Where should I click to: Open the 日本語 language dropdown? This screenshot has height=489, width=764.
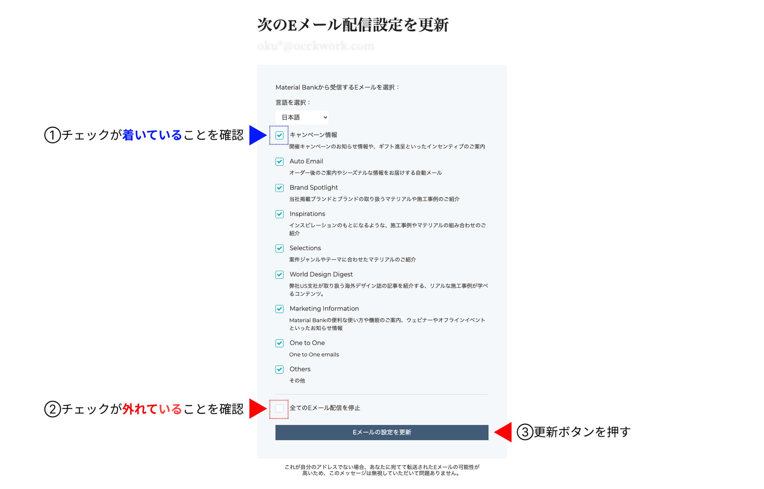[302, 117]
